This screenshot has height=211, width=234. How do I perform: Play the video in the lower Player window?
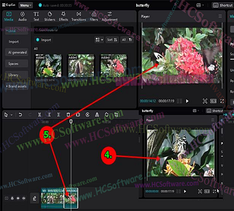(185, 192)
